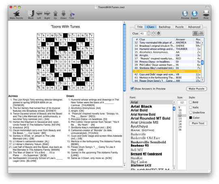Click the Clue number input field
This screenshot has height=184, width=219.
[x=143, y=33]
